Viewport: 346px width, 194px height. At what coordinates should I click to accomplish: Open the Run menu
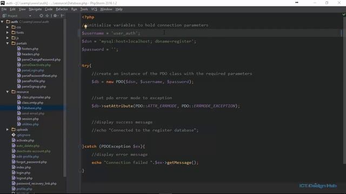tap(74, 9)
